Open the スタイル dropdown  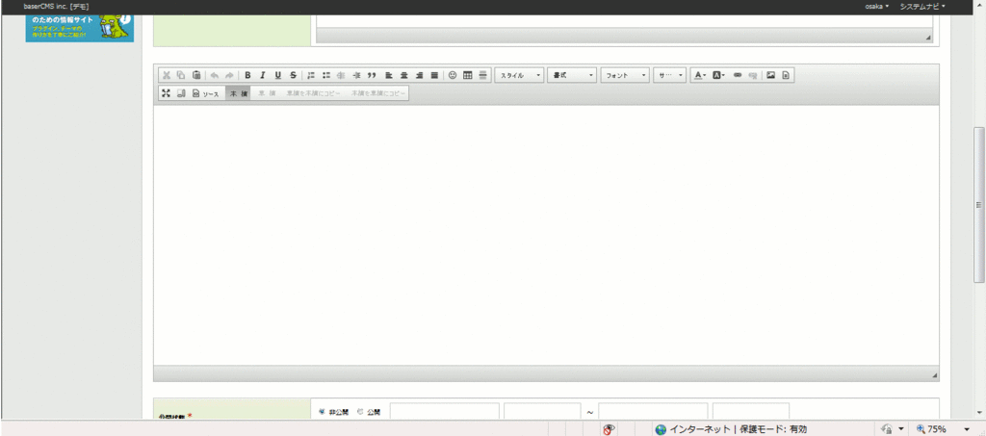[x=519, y=75]
